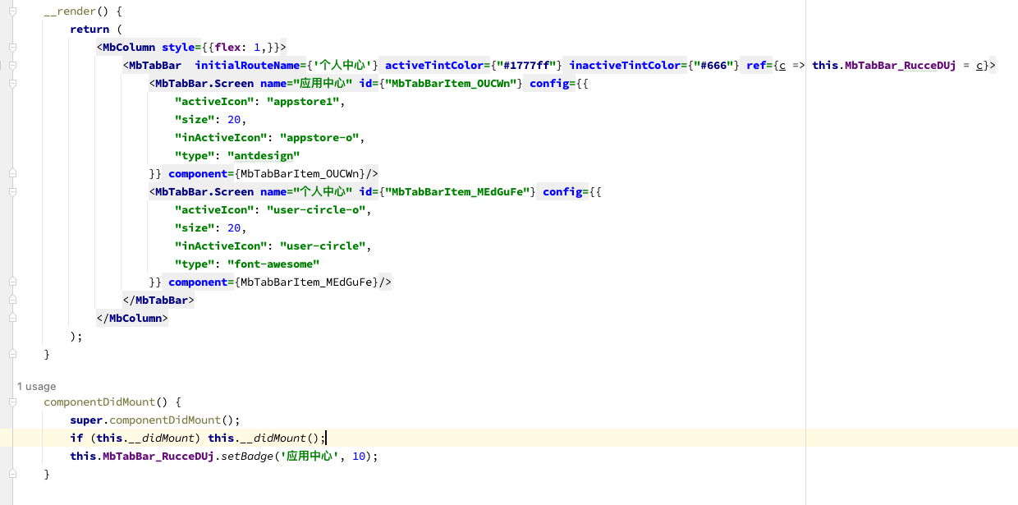Open the '1 usage' inlay hint

coord(36,386)
